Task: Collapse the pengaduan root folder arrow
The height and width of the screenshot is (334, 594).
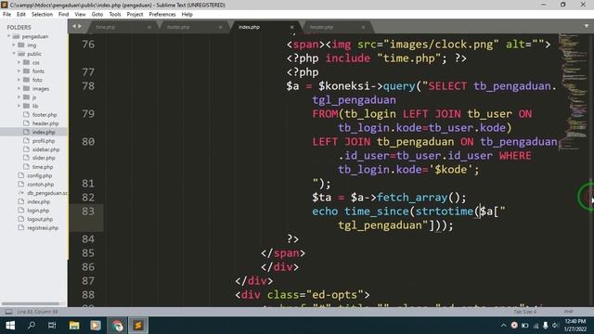Action: pyautogui.click(x=8, y=36)
